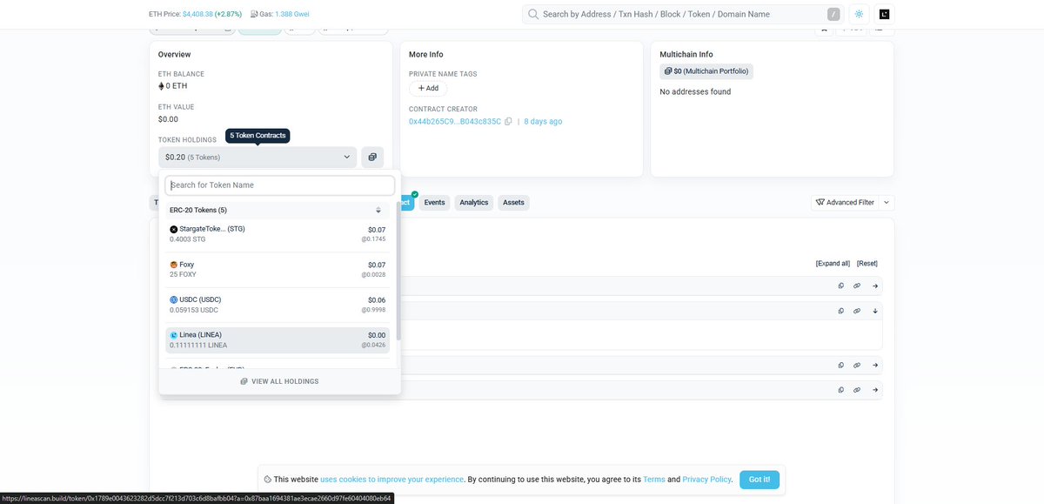Switch to the Analytics tab
Image resolution: width=1044 pixels, height=504 pixels.
click(x=474, y=203)
